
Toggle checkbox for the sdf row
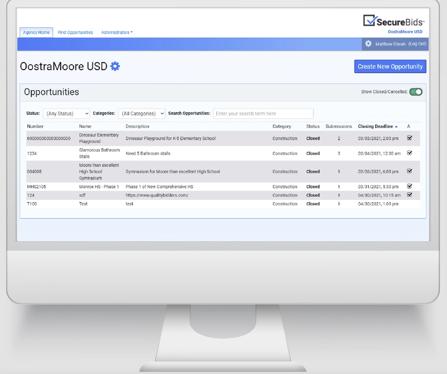tap(409, 195)
